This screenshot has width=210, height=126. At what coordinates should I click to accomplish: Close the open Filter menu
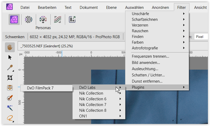[181, 7]
